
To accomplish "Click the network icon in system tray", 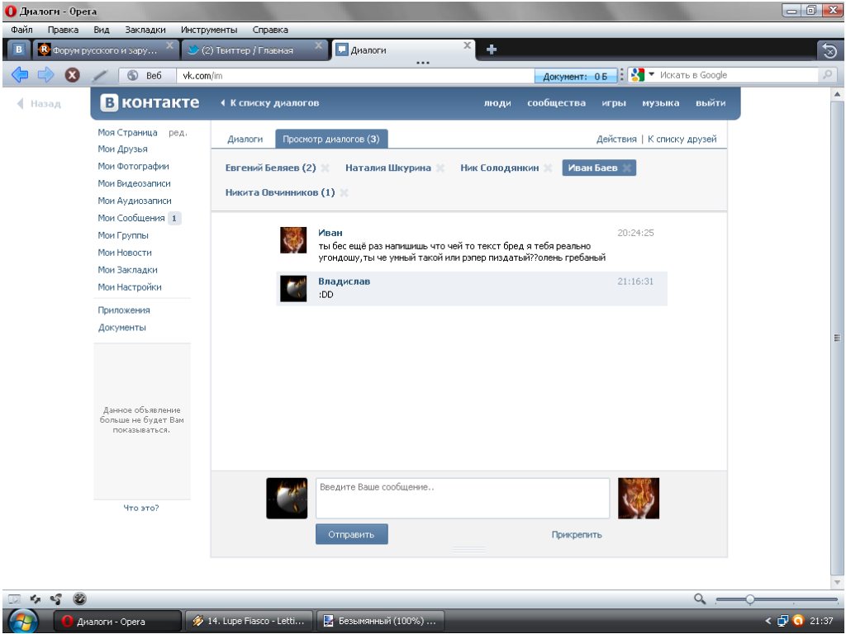I will click(x=783, y=621).
